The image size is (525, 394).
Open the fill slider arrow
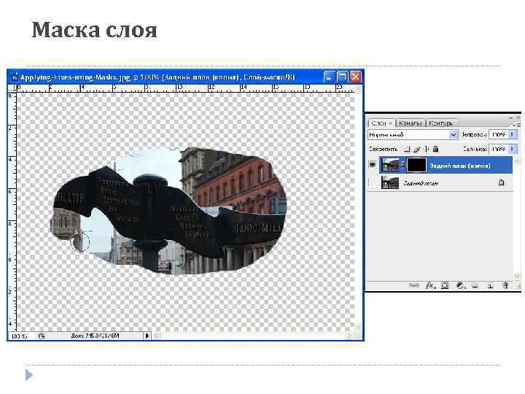click(x=513, y=149)
